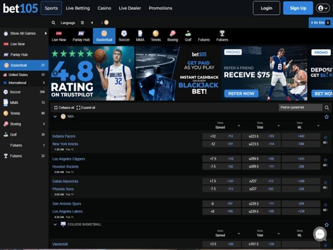Click the Sign Up button

298,8
